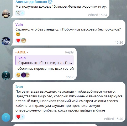Click the heart reaction on Vain's message
Image resolution: width=127 pixels, height=126 pixels.
(x=18, y=41)
